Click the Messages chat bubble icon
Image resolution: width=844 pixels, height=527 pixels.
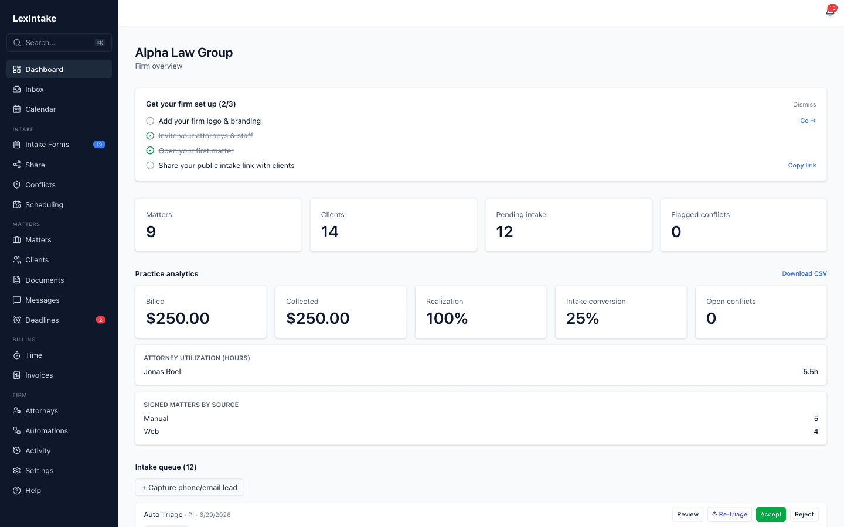(x=17, y=300)
